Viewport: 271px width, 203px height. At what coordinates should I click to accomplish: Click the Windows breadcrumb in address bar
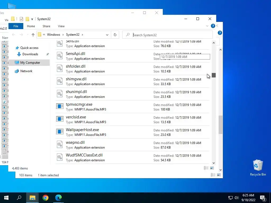(x=53, y=35)
